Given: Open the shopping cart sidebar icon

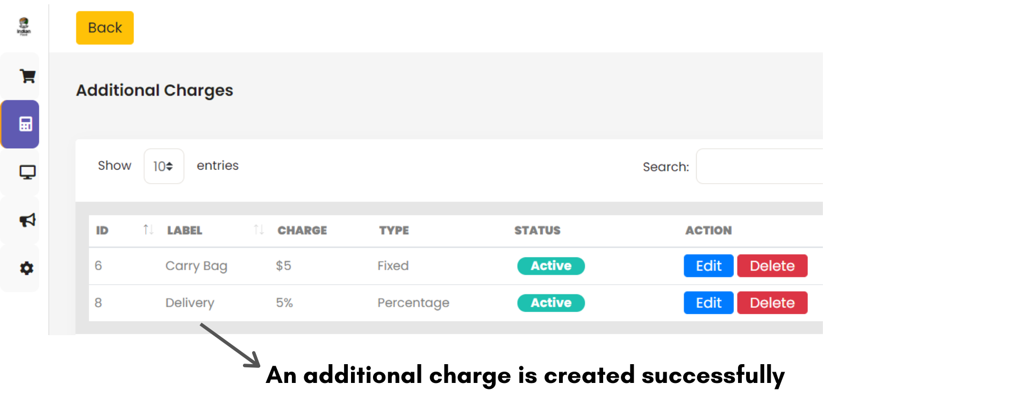Looking at the screenshot, I should coord(27,76).
